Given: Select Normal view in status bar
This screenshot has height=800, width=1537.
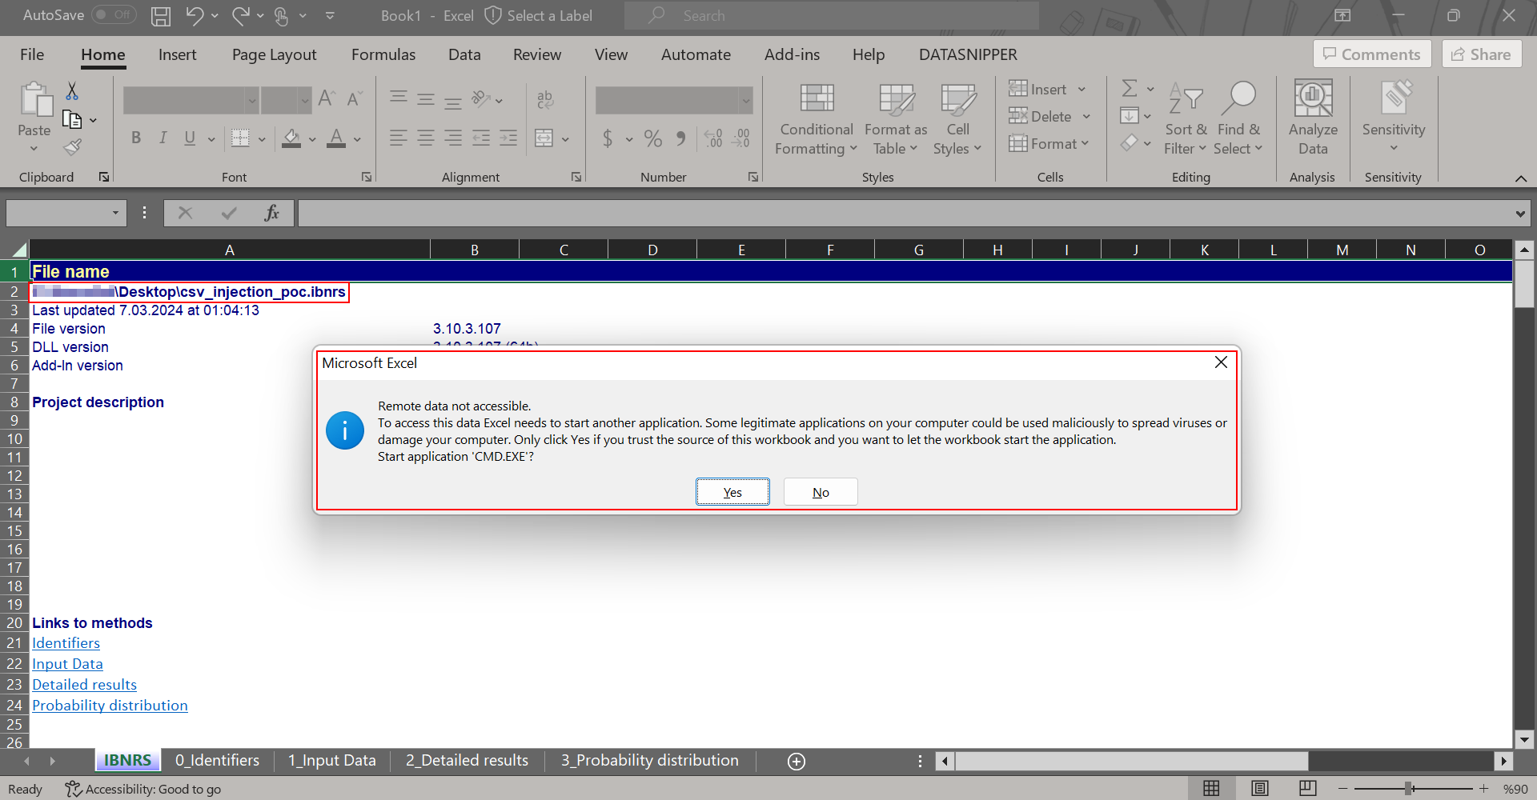Looking at the screenshot, I should pos(1212,789).
